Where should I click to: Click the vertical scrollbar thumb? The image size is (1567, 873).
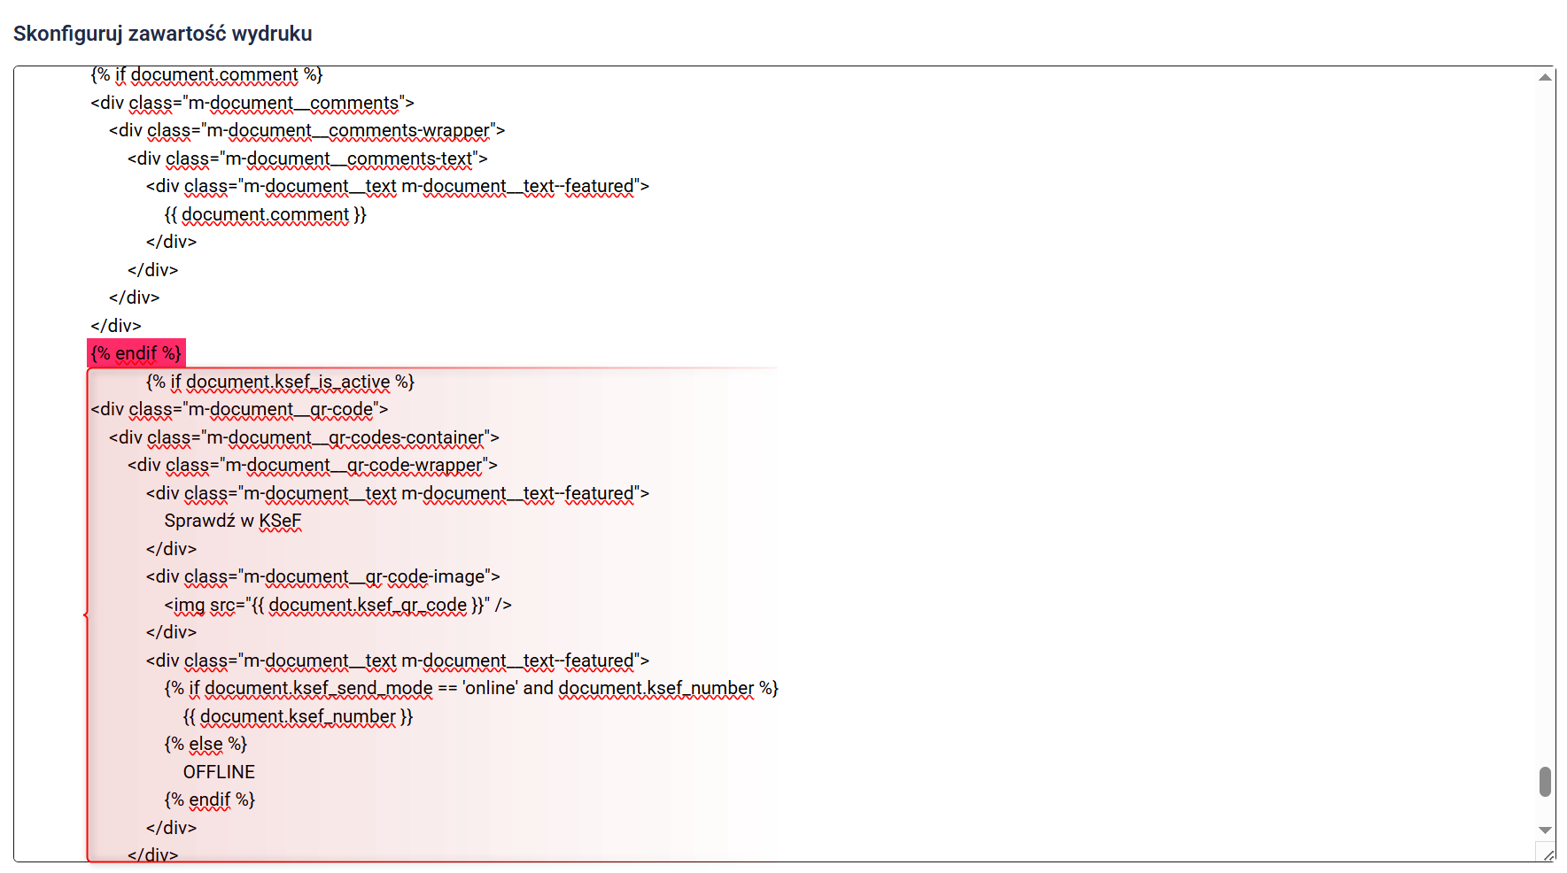click(x=1545, y=782)
